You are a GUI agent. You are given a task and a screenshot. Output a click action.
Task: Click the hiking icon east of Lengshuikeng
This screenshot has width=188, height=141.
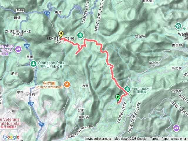pyautogui.click(x=80, y=36)
